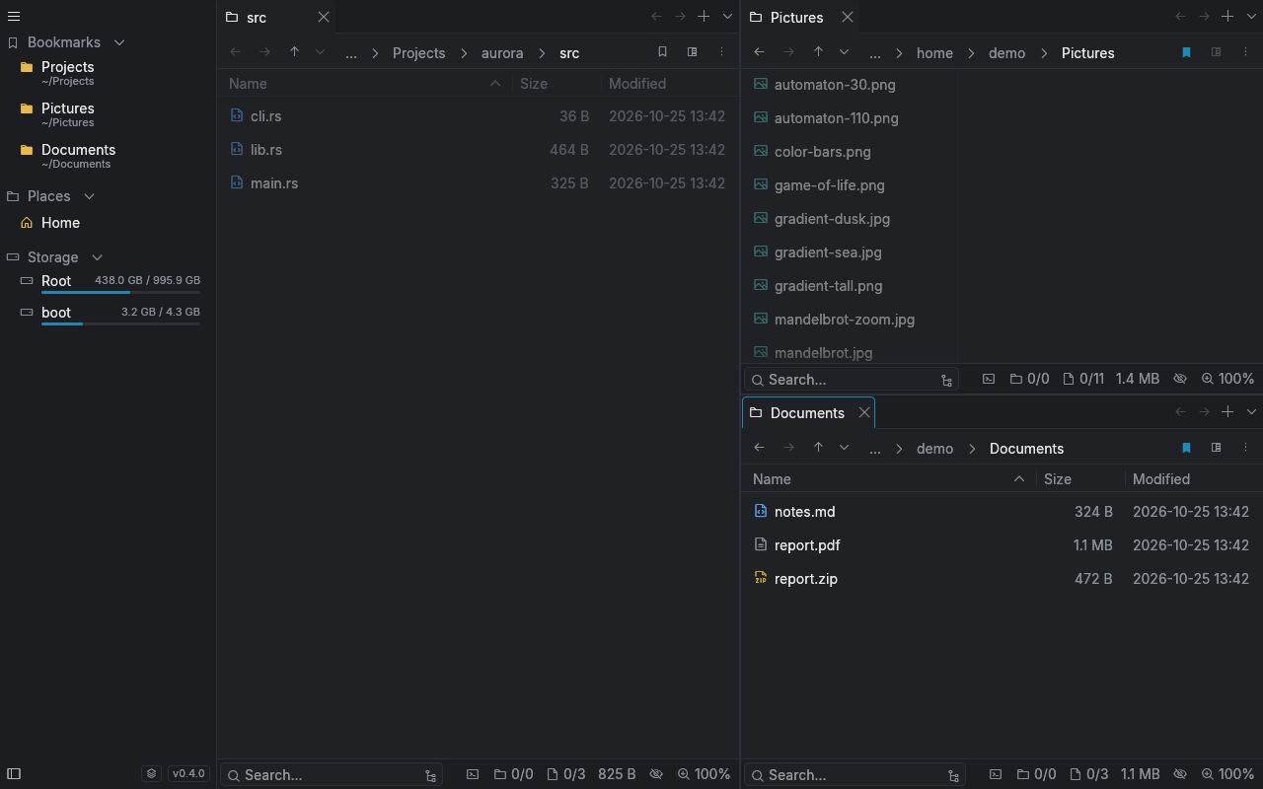Collapse the Bookmarks section

pos(119,42)
